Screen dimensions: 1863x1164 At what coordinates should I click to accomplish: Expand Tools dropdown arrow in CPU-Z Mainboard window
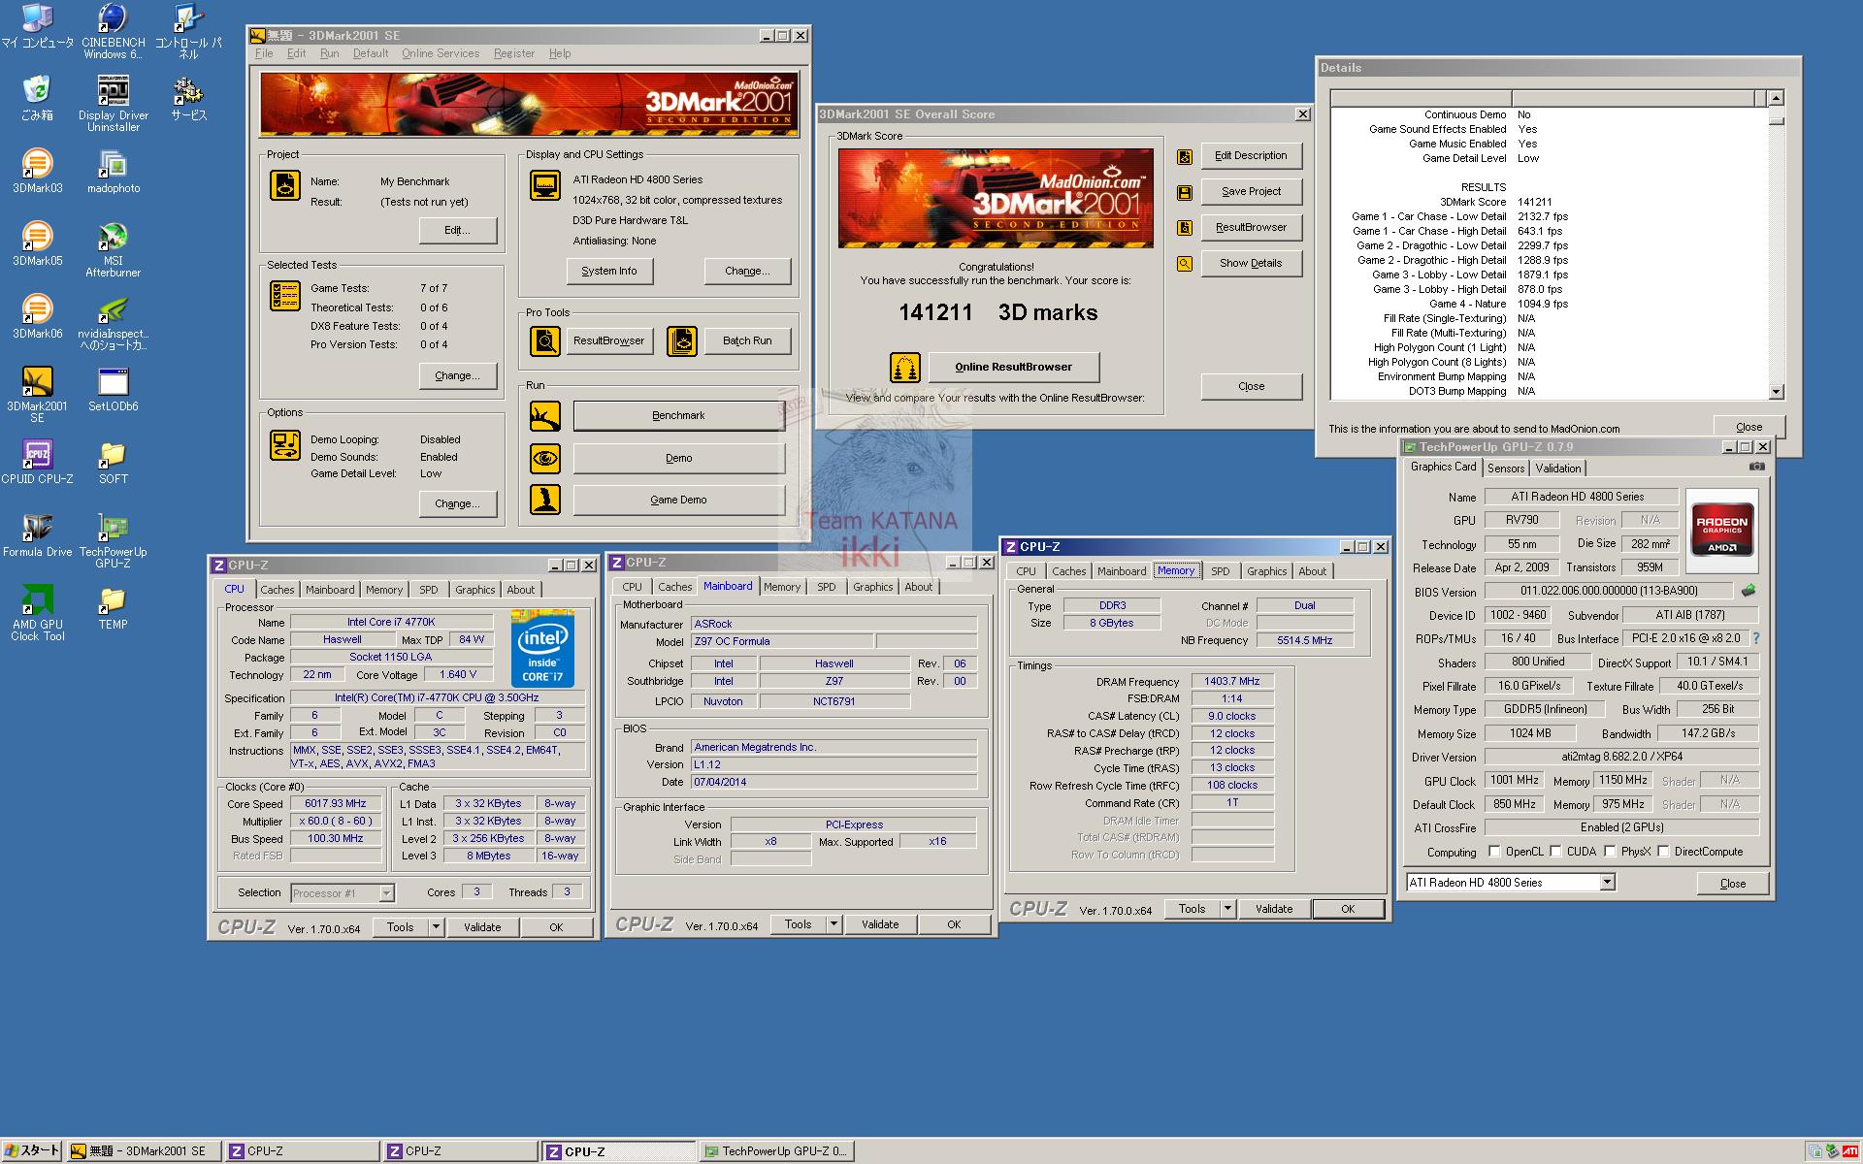pos(833,924)
